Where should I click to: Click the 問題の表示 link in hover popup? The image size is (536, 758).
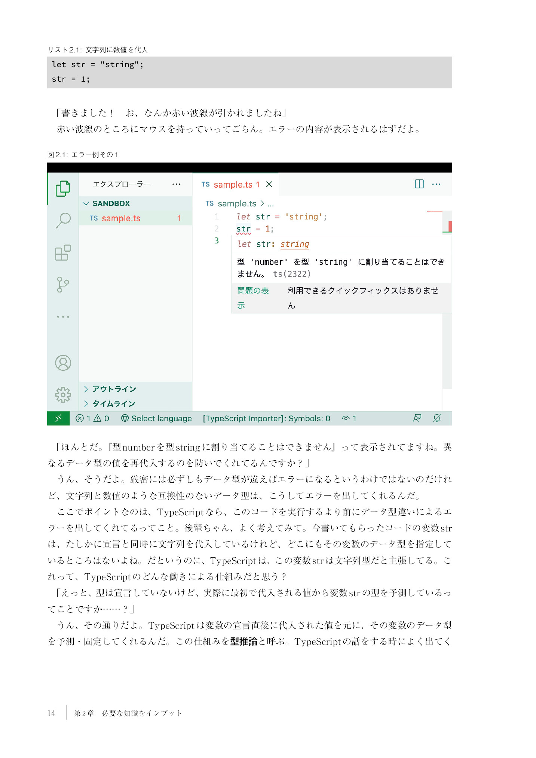(253, 298)
